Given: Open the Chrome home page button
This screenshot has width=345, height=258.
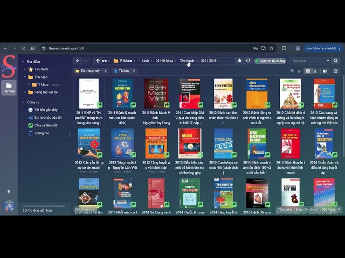Looking at the screenshot, I should 33,48.
